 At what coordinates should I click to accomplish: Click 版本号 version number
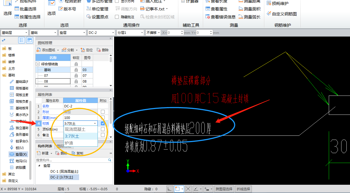tap(67, 9)
